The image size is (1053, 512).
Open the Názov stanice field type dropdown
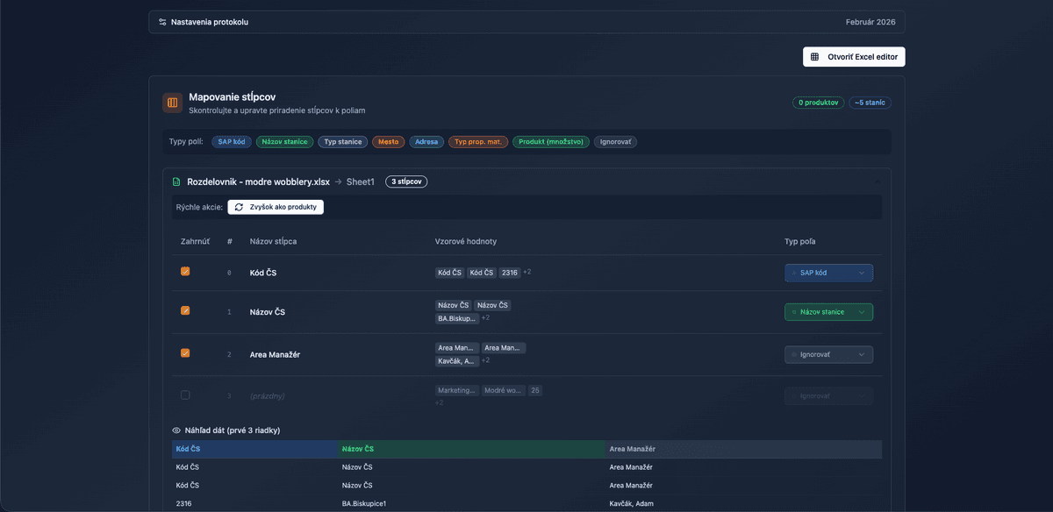coord(828,311)
